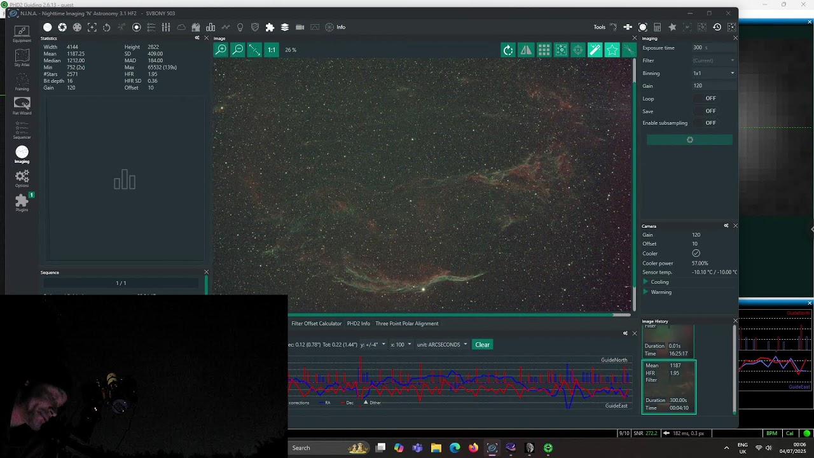Open Firefox from taskbar

473,448
